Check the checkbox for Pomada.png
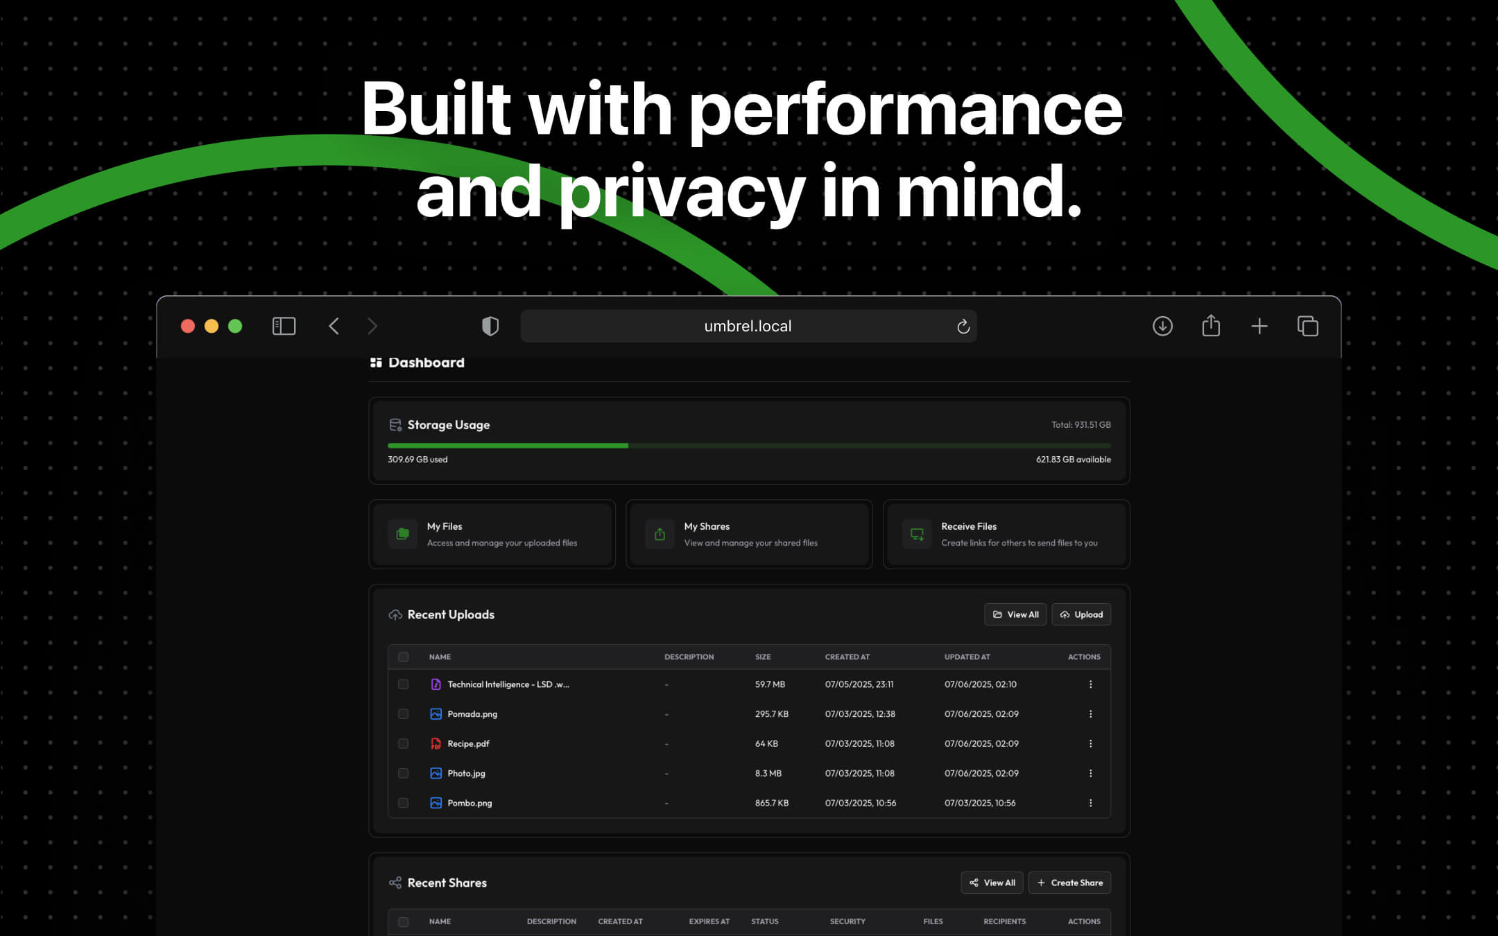Screen dimensions: 1498x936 coord(403,713)
